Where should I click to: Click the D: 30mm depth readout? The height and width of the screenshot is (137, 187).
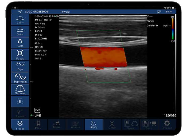40,27
